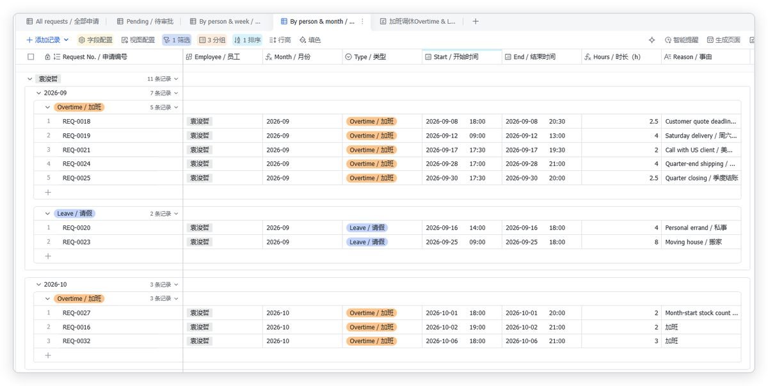
Task: Open the 添加记录 dropdown arrow
Action: pos(66,40)
